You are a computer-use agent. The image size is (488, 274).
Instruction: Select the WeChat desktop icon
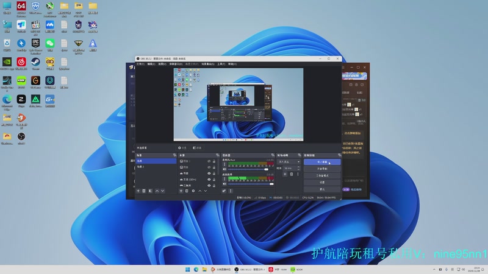click(x=50, y=45)
